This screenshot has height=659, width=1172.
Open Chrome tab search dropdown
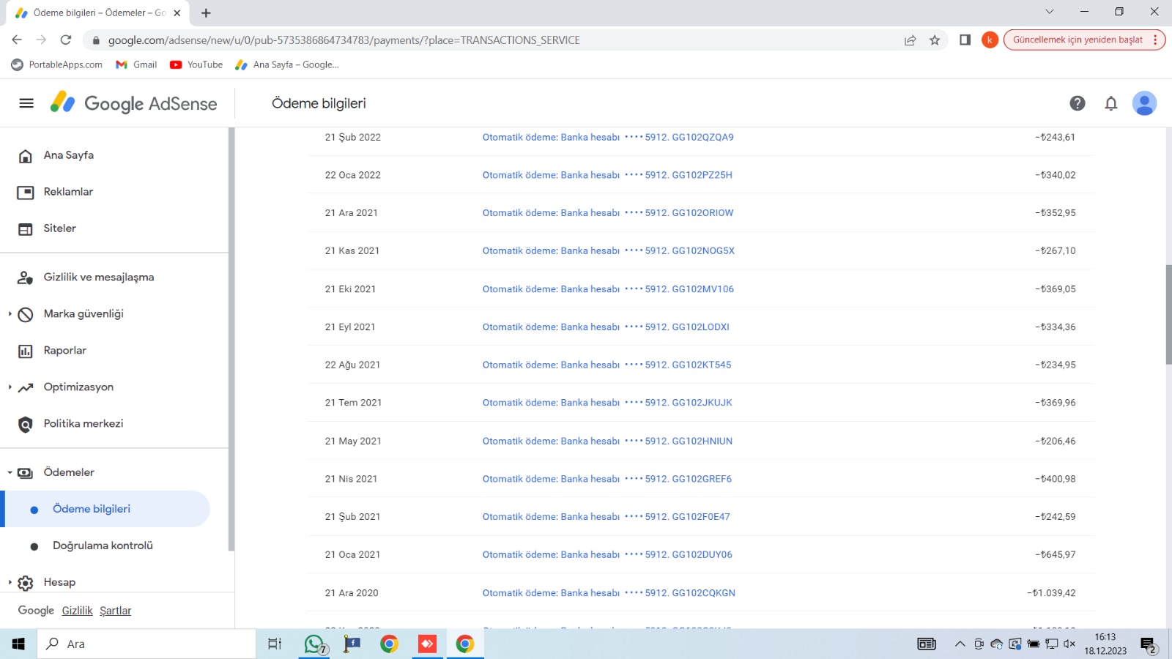tap(1050, 12)
